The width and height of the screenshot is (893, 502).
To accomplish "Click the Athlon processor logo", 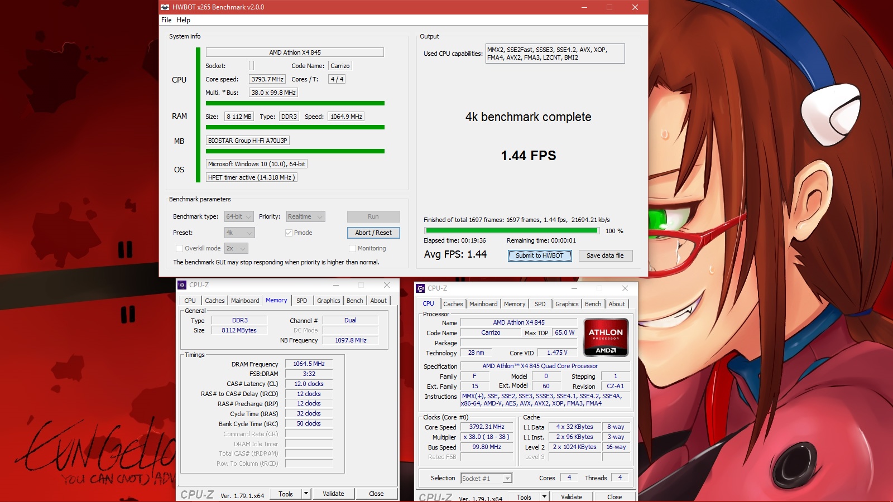I will click(x=606, y=337).
